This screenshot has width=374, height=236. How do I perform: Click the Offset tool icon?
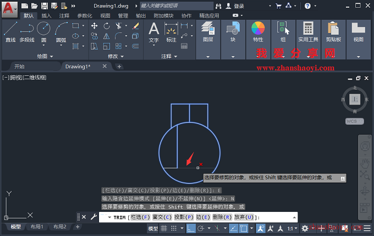pos(135,46)
